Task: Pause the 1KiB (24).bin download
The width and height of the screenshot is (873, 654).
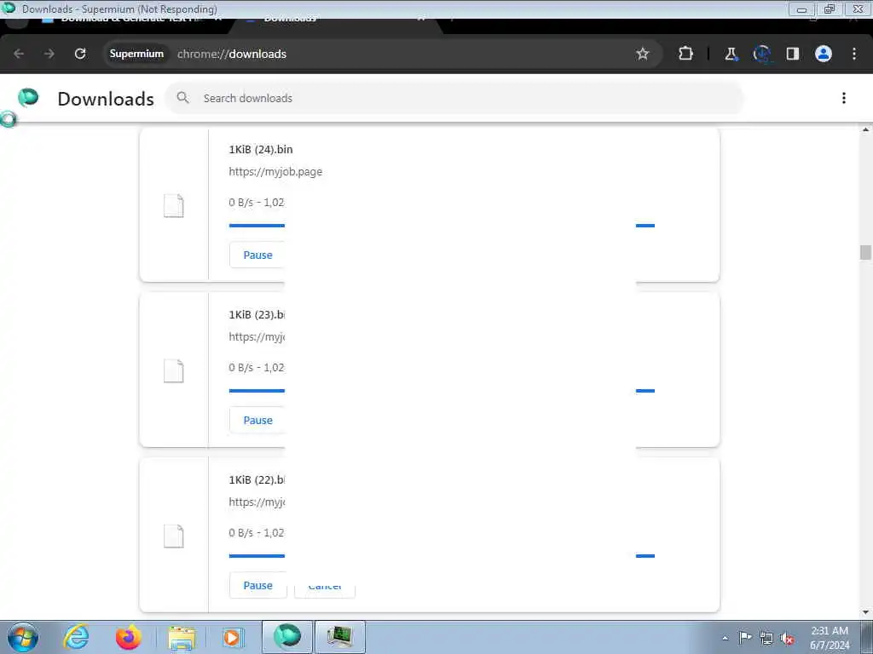Action: click(x=257, y=255)
